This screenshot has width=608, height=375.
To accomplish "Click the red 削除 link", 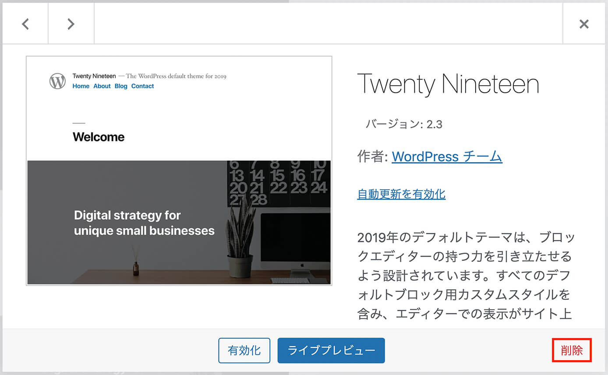I will [572, 351].
